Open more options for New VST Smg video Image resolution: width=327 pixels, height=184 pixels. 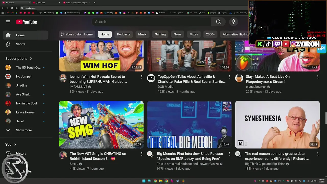(x=142, y=154)
